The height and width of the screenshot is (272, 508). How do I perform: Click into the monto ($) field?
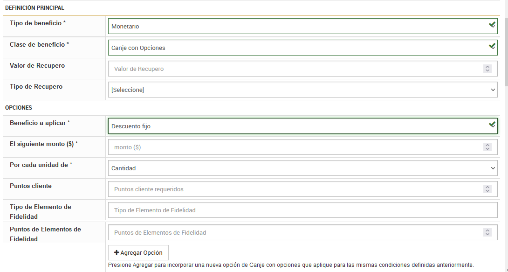pos(294,147)
